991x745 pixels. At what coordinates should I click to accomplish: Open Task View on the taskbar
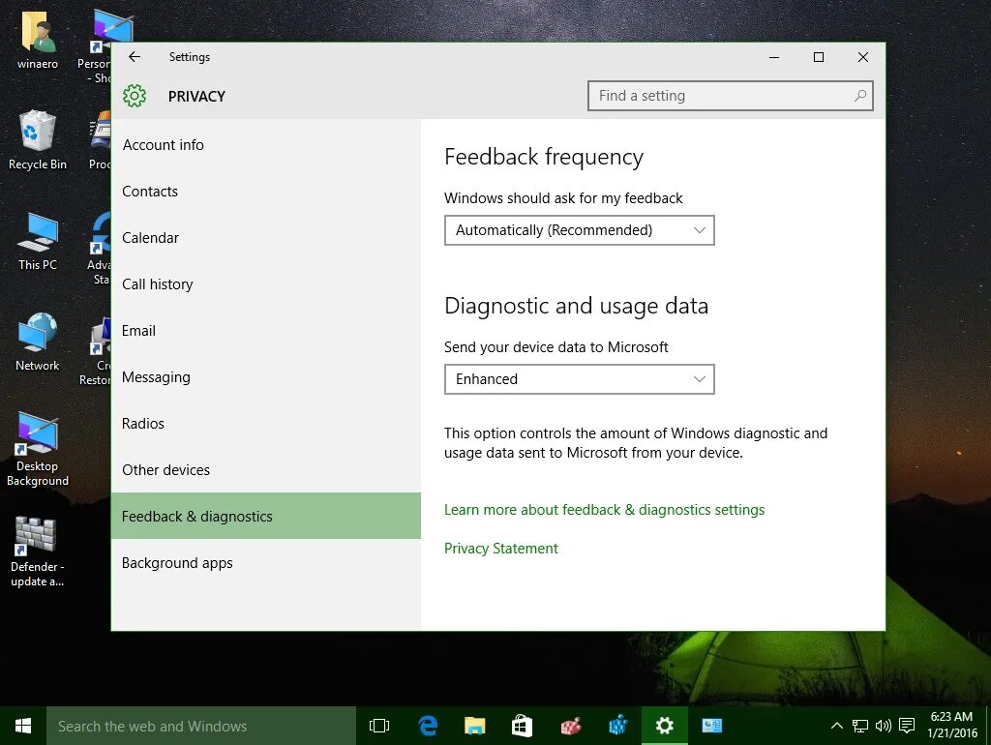(x=379, y=726)
